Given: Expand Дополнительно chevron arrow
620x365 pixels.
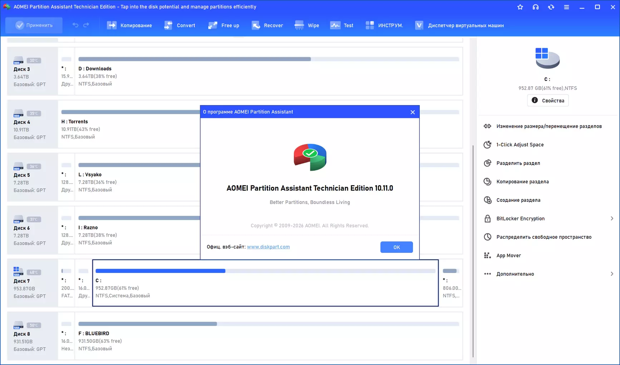Looking at the screenshot, I should 612,274.
